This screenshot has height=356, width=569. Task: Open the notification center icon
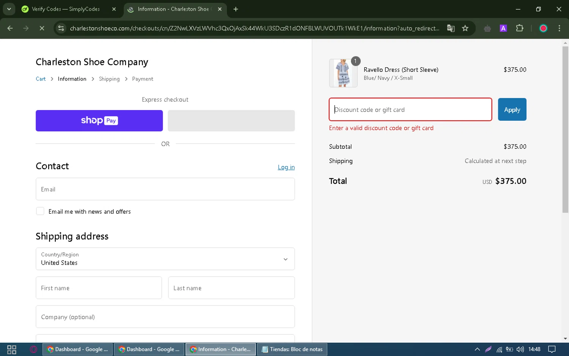552,349
